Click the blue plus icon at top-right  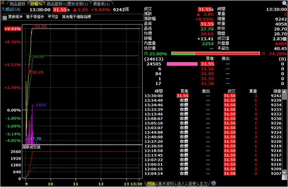(284, 3)
